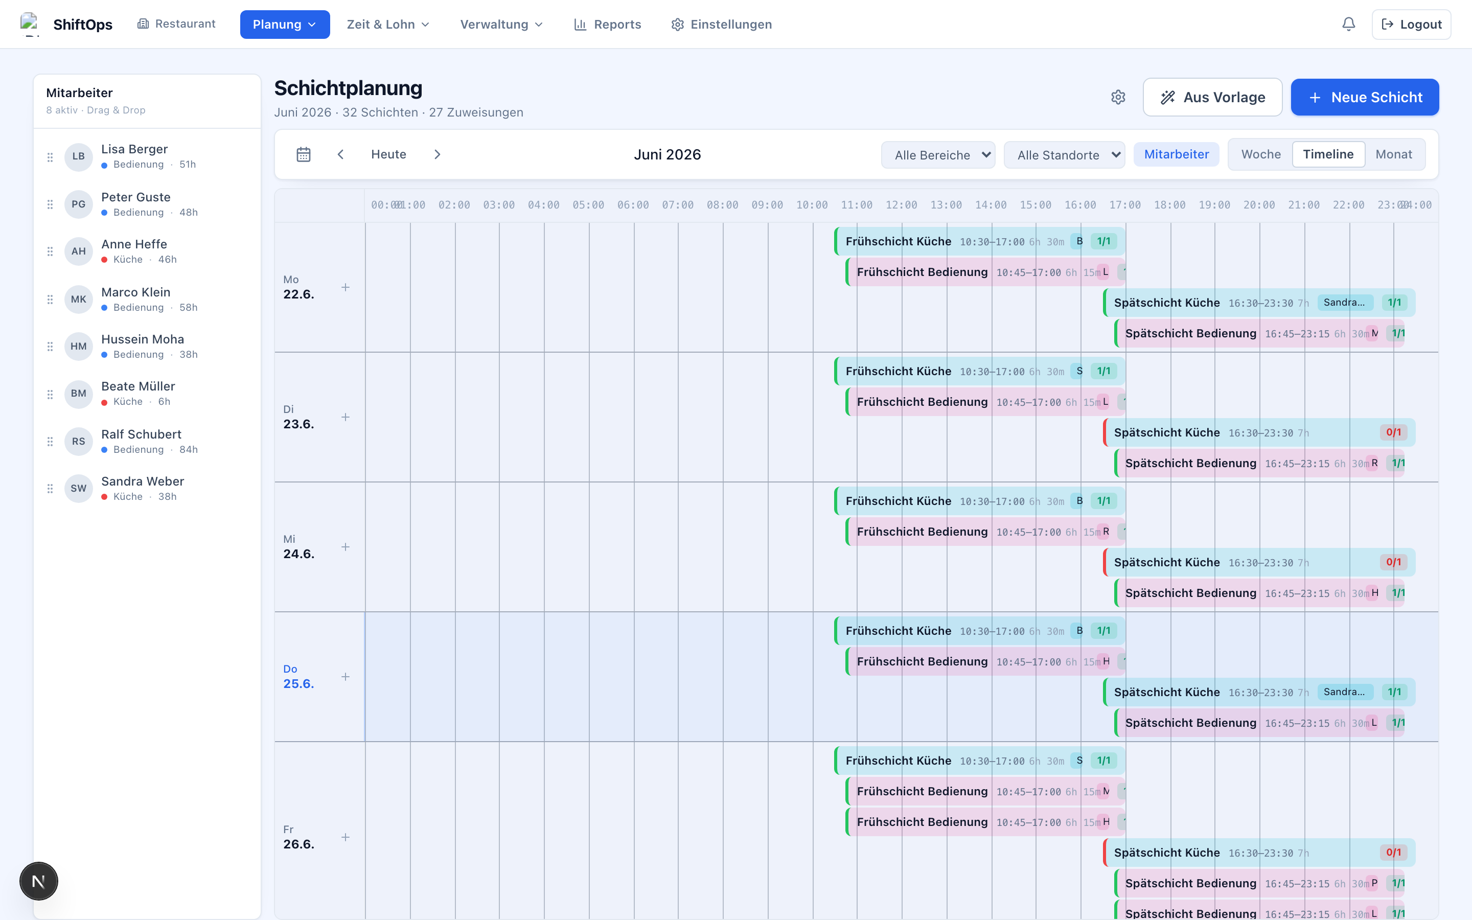Open the Alle Standorte dropdown

1064,155
